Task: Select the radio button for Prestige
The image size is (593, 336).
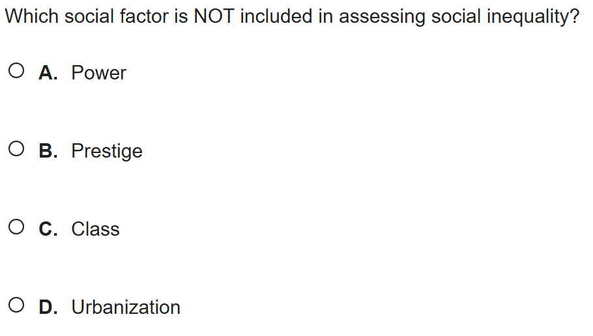Action: click(x=18, y=150)
